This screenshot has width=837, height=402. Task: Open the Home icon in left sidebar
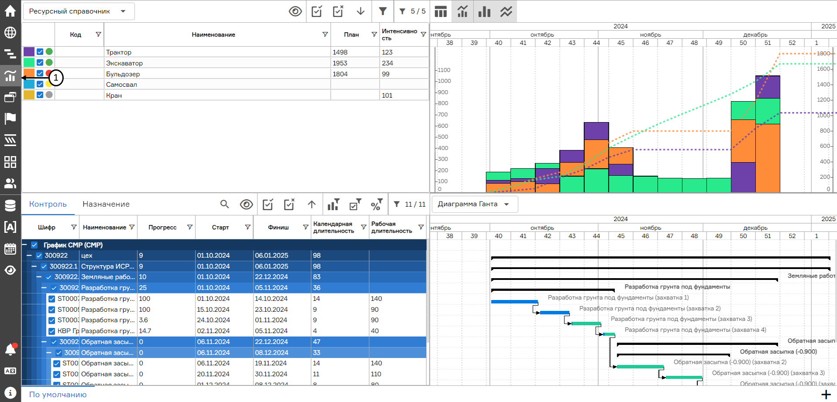[10, 11]
